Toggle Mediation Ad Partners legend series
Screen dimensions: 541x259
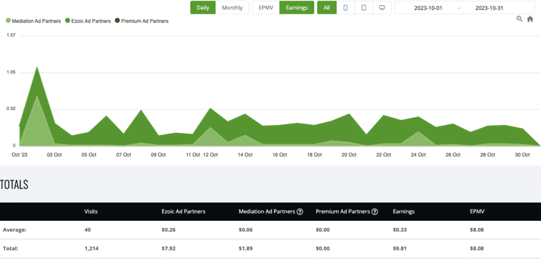(x=32, y=21)
